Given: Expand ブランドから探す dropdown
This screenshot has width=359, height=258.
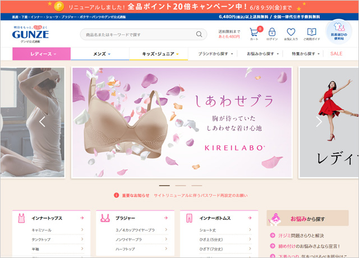Looking at the screenshot, I should pos(215,54).
